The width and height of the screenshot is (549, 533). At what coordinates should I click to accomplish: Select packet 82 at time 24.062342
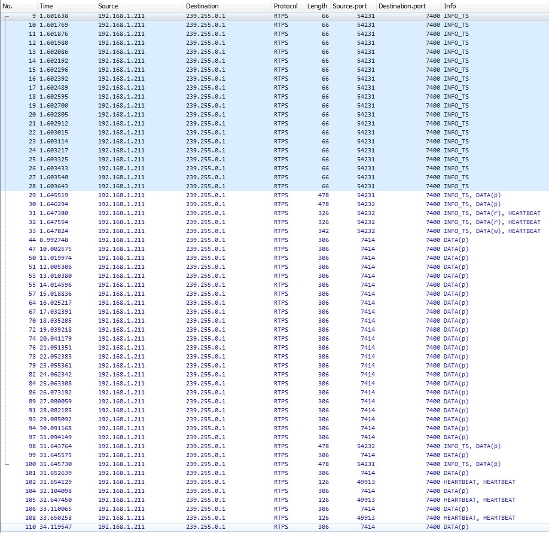point(274,375)
